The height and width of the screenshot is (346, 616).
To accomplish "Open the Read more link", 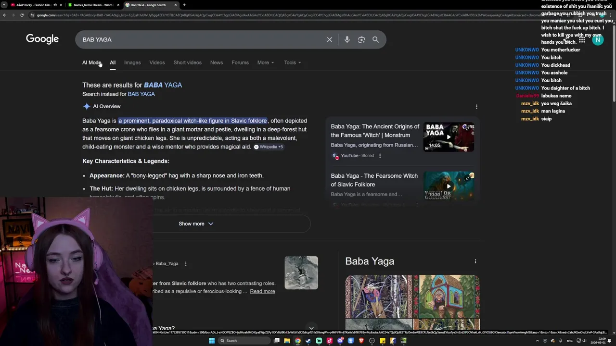I will [262, 291].
